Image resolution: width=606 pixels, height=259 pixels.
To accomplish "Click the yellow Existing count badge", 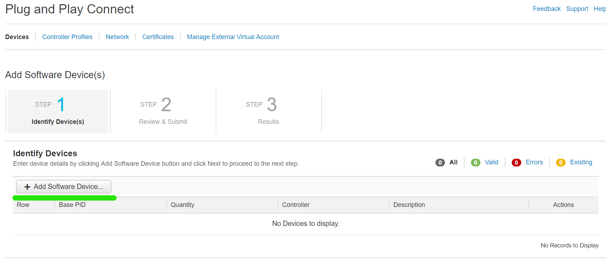I will click(561, 163).
